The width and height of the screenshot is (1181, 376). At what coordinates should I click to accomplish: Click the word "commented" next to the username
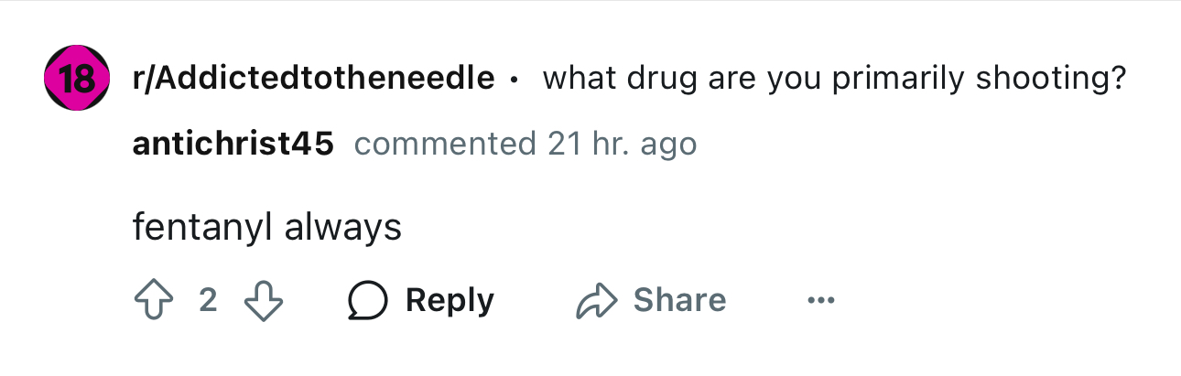click(x=445, y=144)
